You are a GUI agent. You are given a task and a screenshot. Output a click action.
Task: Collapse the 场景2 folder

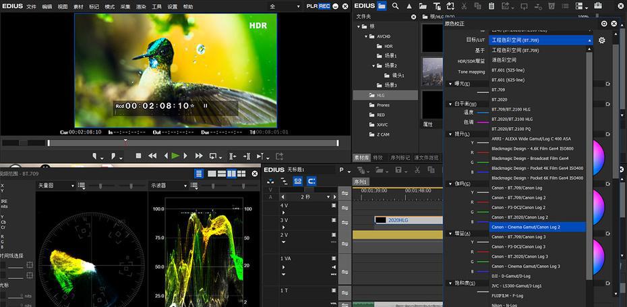(374, 65)
